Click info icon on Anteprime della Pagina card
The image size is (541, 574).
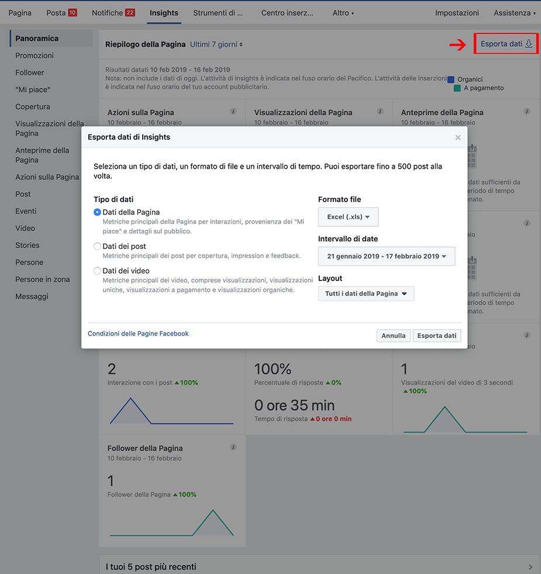click(x=527, y=111)
